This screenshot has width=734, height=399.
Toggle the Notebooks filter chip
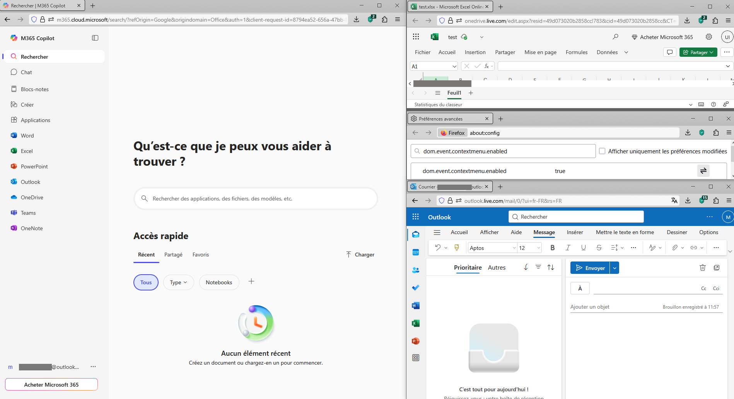click(x=219, y=282)
